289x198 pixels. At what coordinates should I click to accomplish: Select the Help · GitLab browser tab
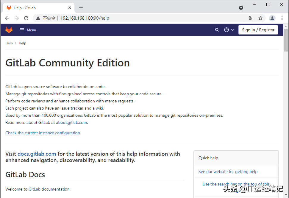pos(39,8)
